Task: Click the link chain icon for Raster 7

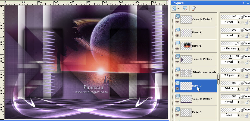Action: [243, 83]
